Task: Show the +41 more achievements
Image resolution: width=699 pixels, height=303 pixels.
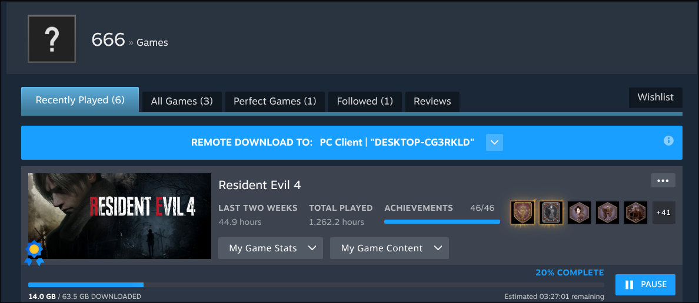Action: click(x=664, y=213)
